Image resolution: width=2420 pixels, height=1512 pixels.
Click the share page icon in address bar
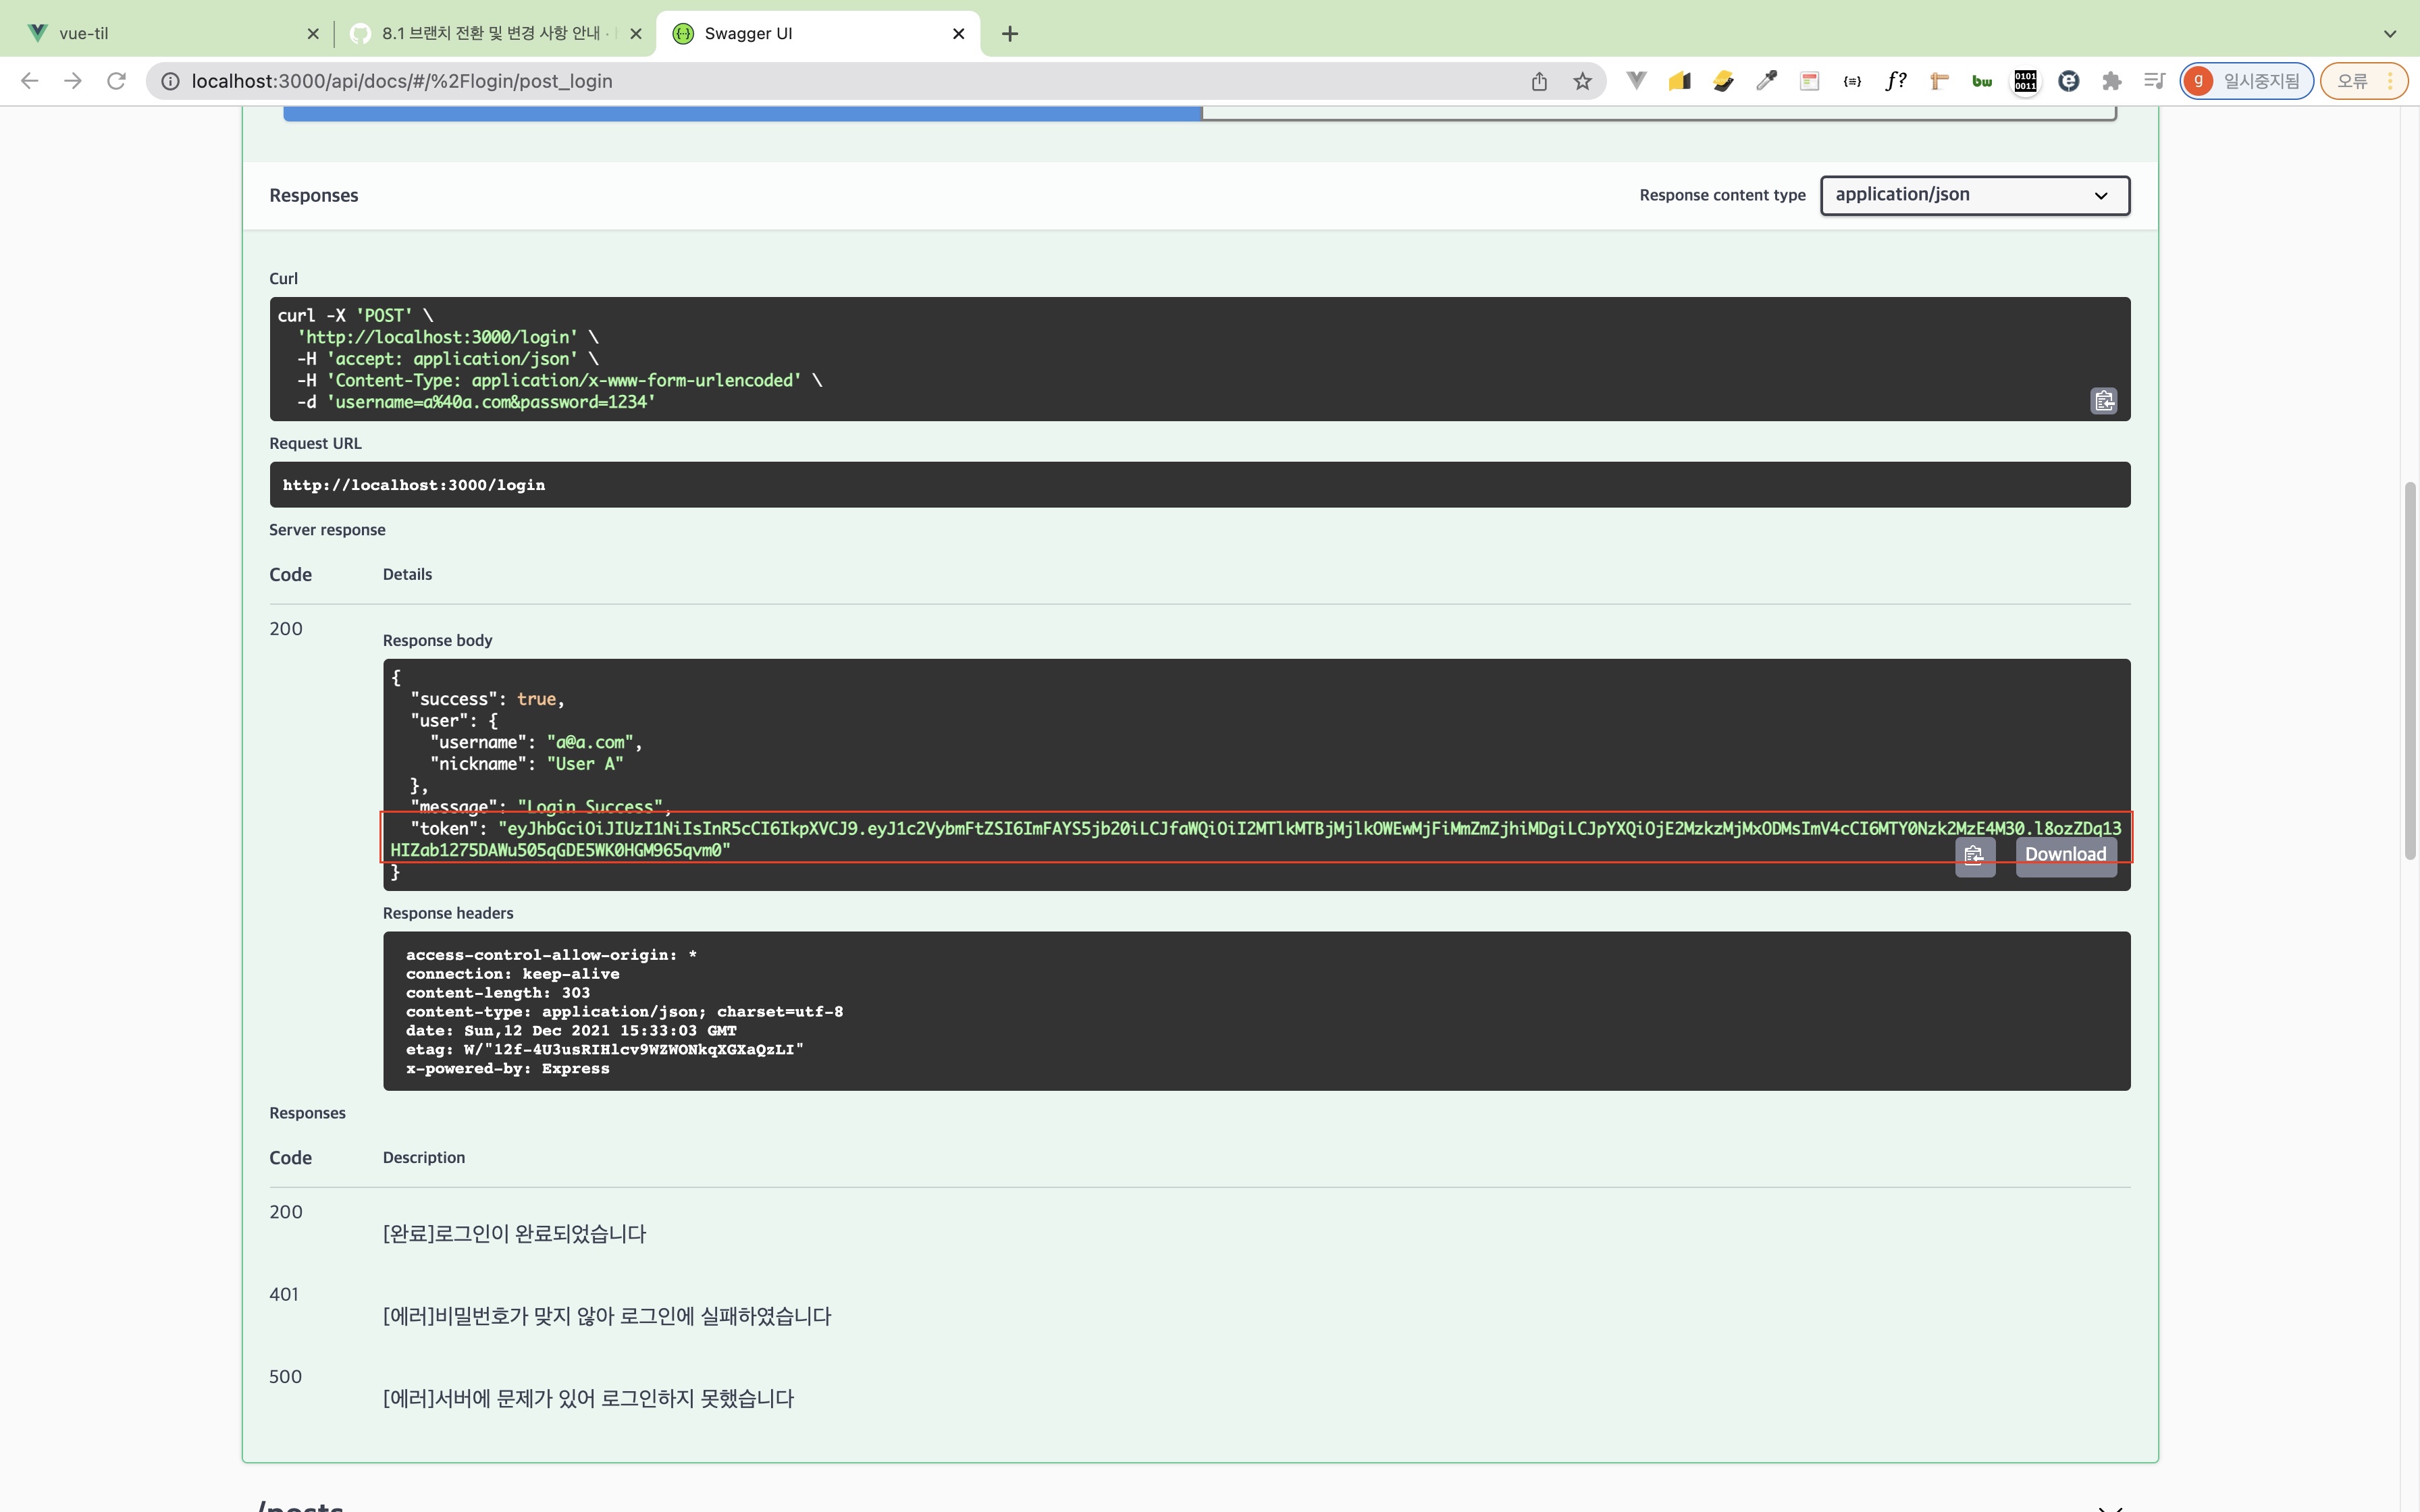coord(1539,81)
